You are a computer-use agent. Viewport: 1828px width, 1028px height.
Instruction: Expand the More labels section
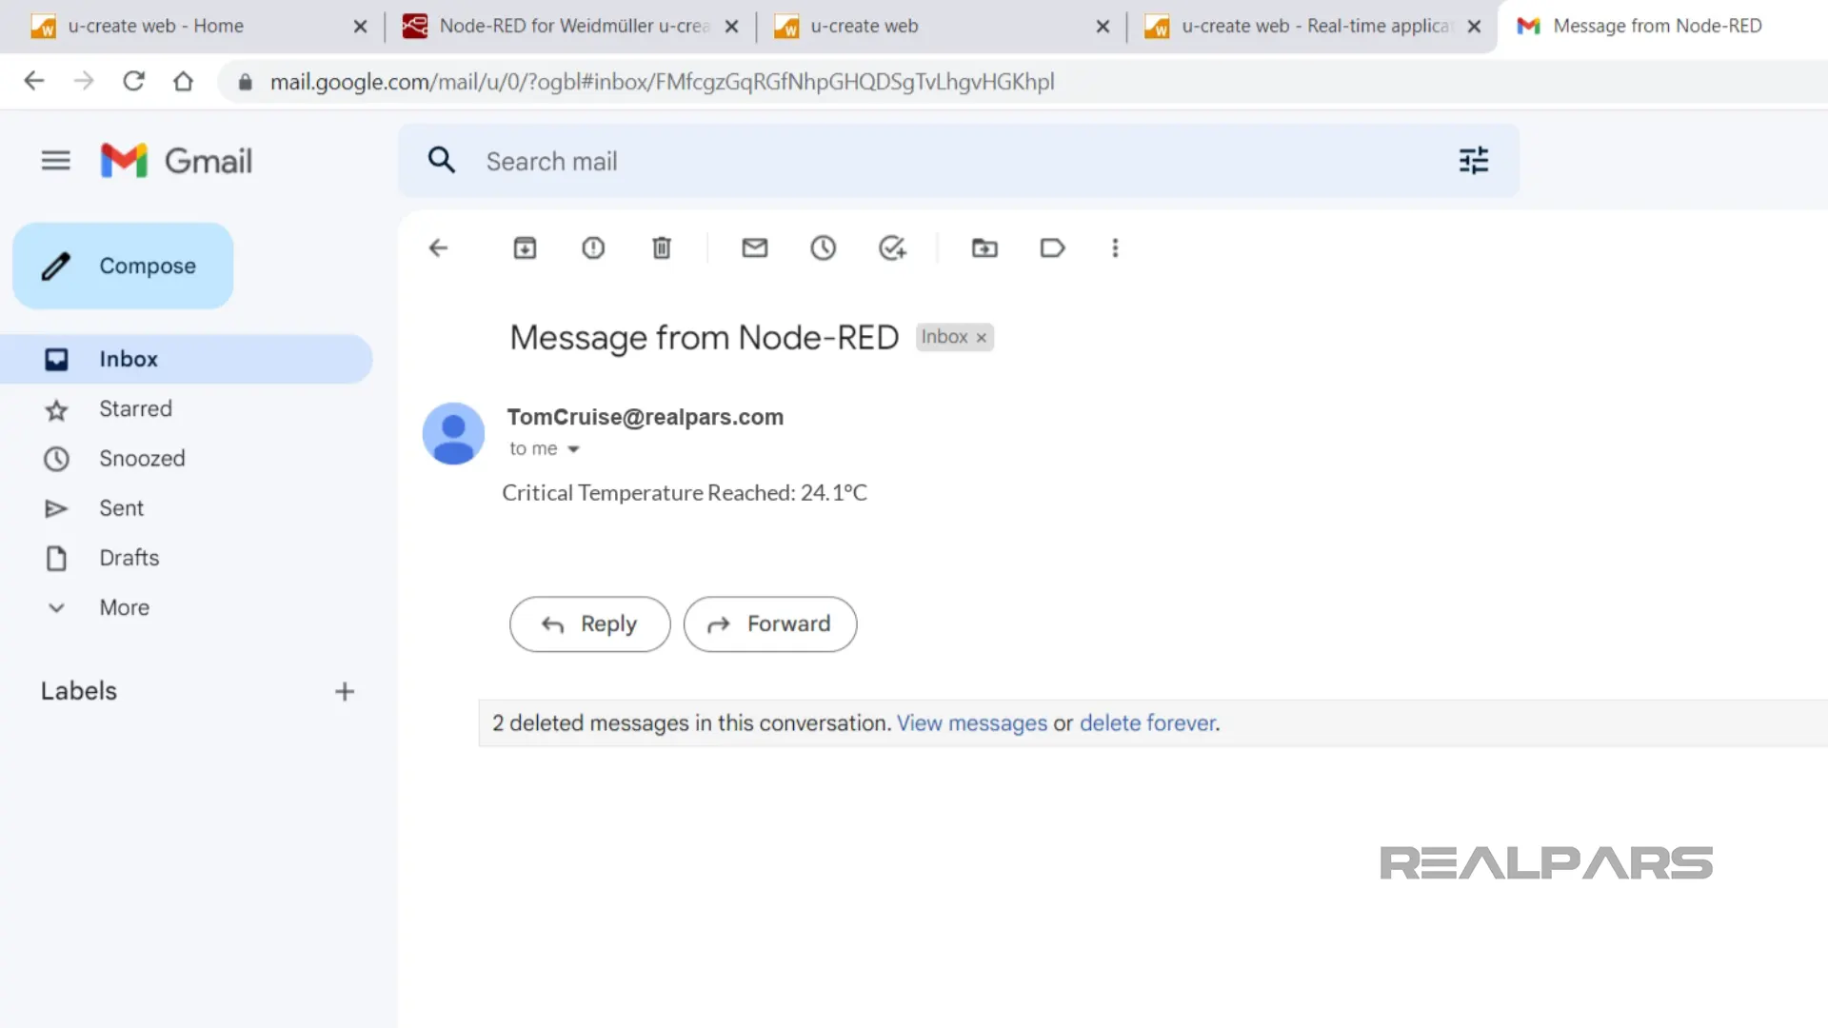(x=124, y=607)
